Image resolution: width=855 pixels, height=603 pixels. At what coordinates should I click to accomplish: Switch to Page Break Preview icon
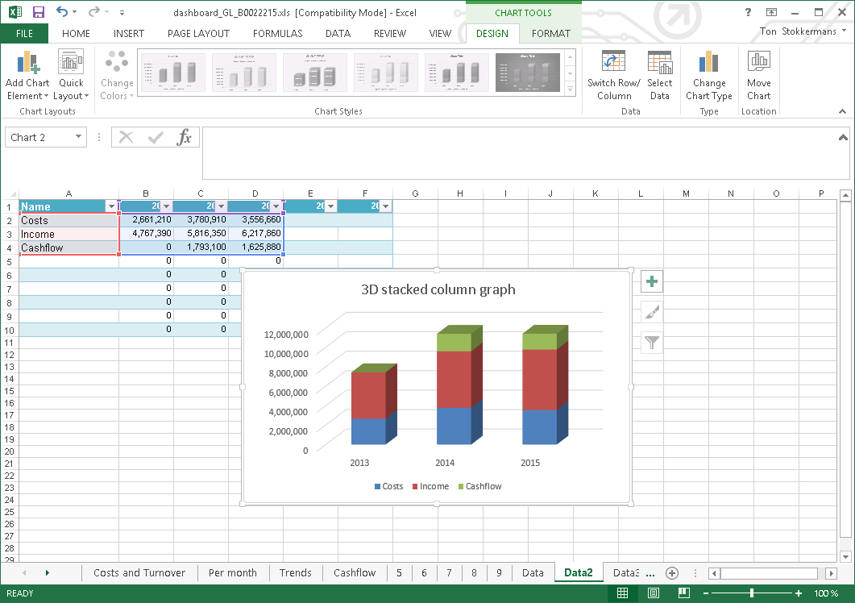pyautogui.click(x=684, y=593)
